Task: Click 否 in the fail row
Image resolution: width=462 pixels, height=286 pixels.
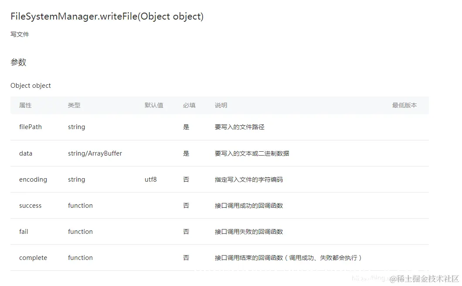Action: click(x=186, y=232)
